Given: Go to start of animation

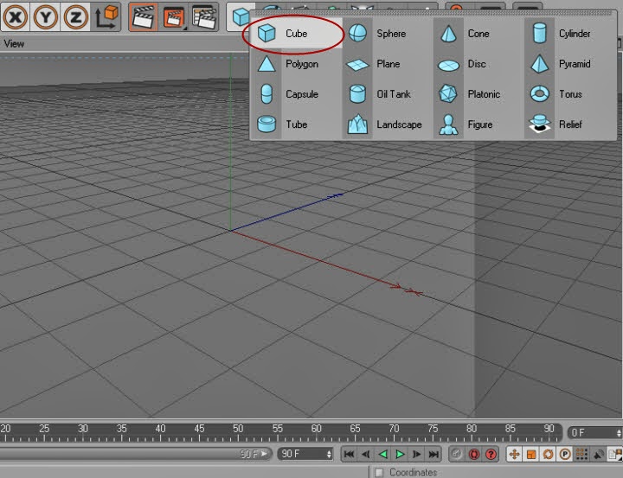Looking at the screenshot, I should pos(349,454).
